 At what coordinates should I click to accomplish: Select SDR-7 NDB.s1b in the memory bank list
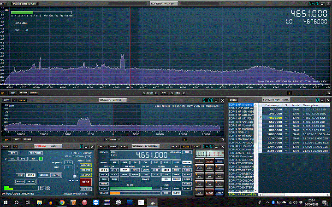click(241, 132)
